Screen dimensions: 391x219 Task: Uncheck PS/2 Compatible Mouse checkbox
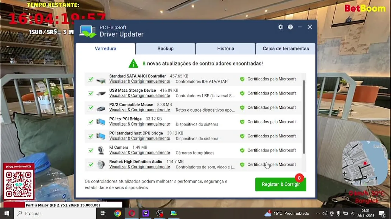pyautogui.click(x=90, y=108)
